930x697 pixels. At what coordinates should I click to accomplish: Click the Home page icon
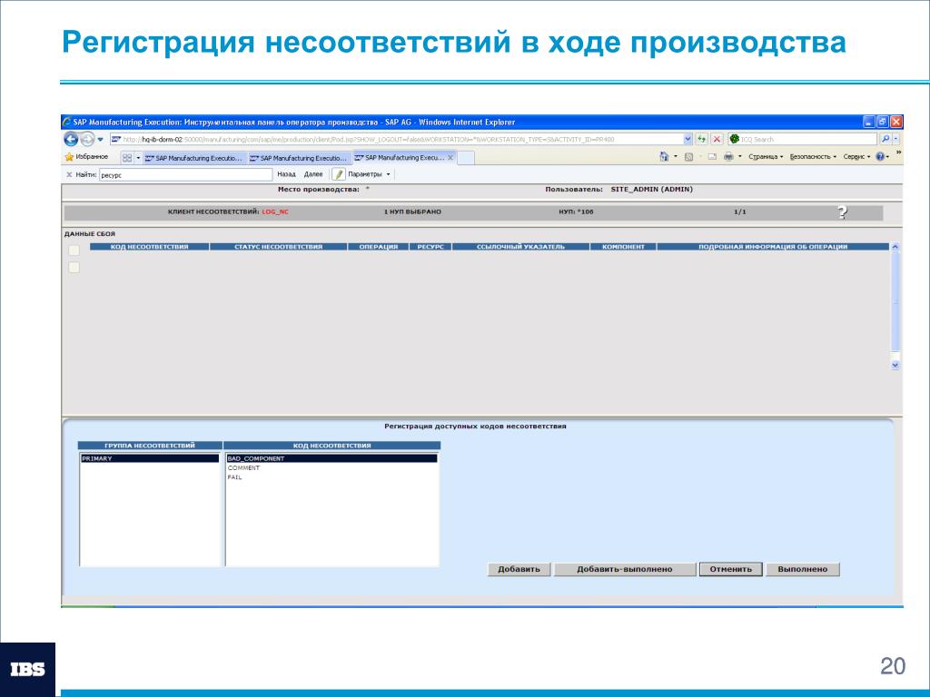[x=664, y=157]
